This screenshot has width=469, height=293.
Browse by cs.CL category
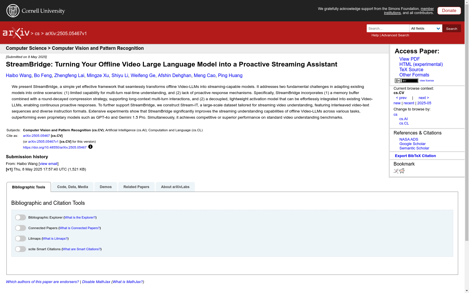click(404, 123)
